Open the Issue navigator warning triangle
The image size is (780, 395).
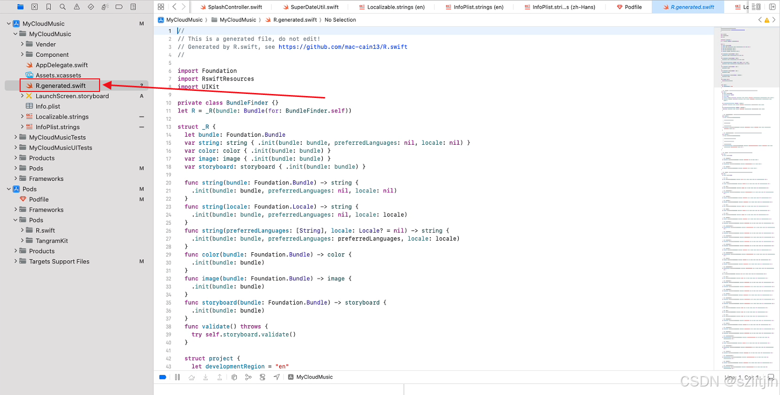[x=76, y=7]
